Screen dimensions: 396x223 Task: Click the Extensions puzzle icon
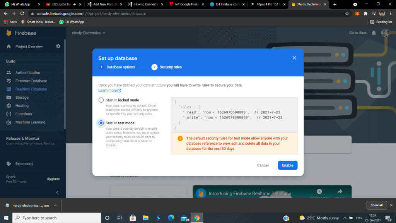[x=9, y=164]
